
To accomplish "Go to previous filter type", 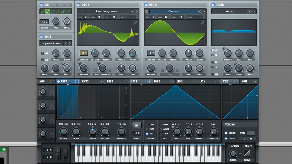I will tap(250, 12).
